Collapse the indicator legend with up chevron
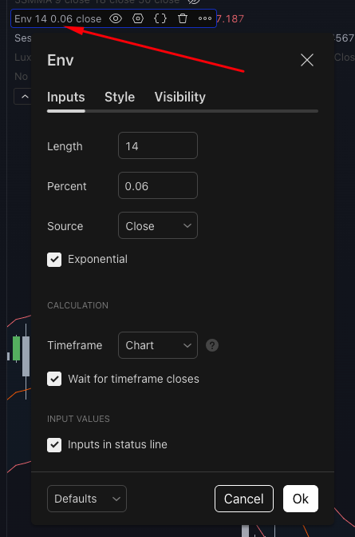This screenshot has width=355, height=537. click(25, 97)
